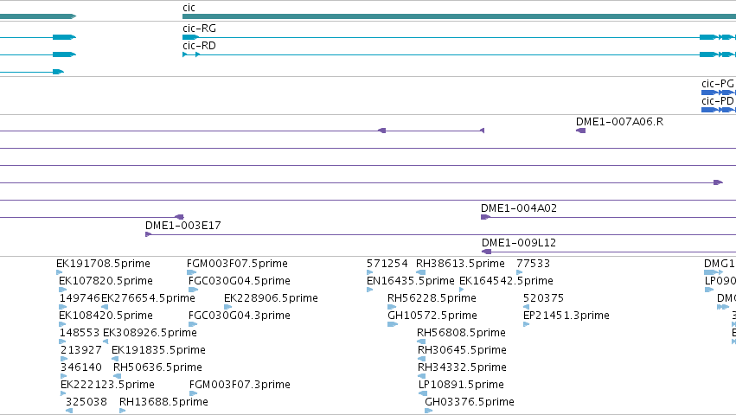Open the cic-RG transcript label
The width and height of the screenshot is (736, 415).
[200, 29]
